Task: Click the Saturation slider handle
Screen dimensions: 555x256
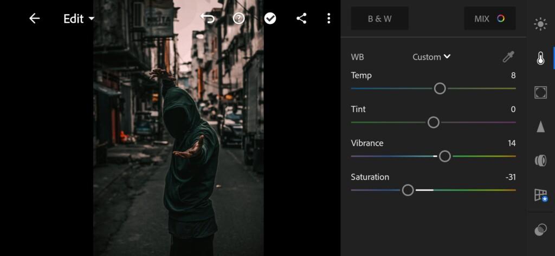Action: (x=408, y=190)
